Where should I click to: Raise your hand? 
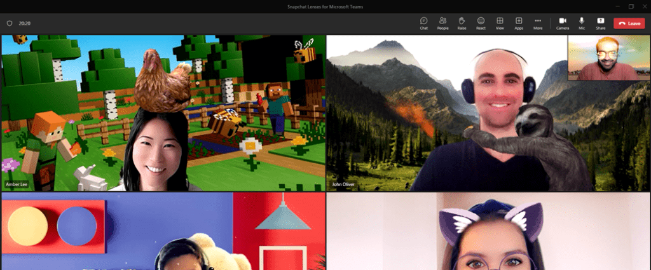click(x=462, y=24)
